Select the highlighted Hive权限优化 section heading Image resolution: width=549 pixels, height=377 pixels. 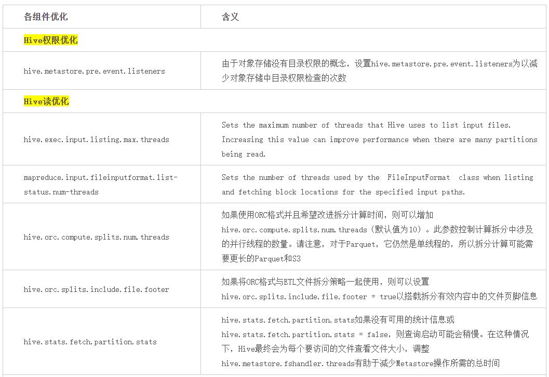(x=50, y=40)
